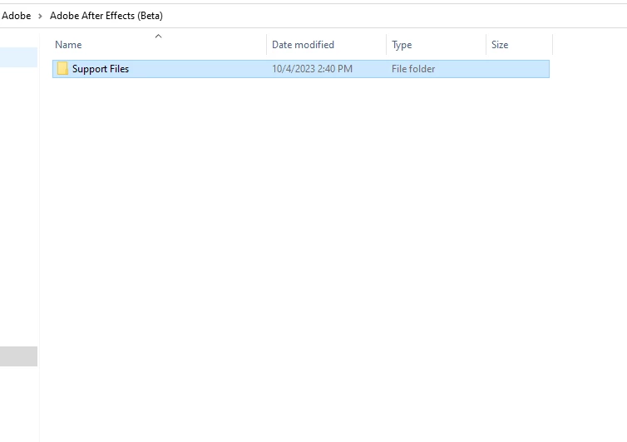Click Adobe After Effects (Beta) breadcrumb

click(x=106, y=16)
